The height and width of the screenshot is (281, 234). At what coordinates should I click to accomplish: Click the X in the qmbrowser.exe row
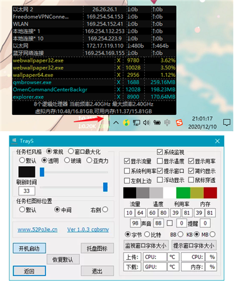(x=119, y=82)
